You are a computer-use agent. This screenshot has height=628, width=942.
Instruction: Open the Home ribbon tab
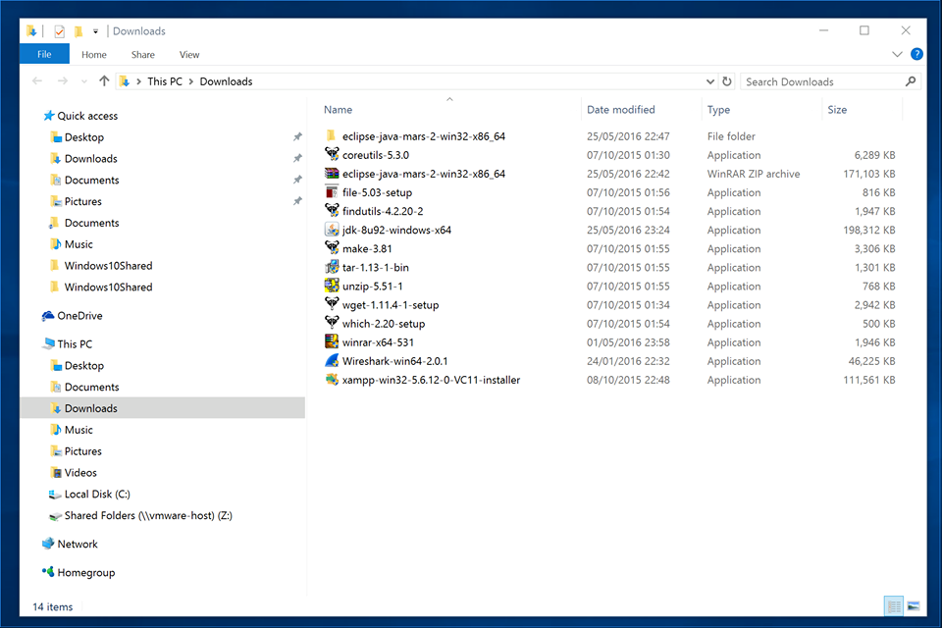tap(94, 55)
